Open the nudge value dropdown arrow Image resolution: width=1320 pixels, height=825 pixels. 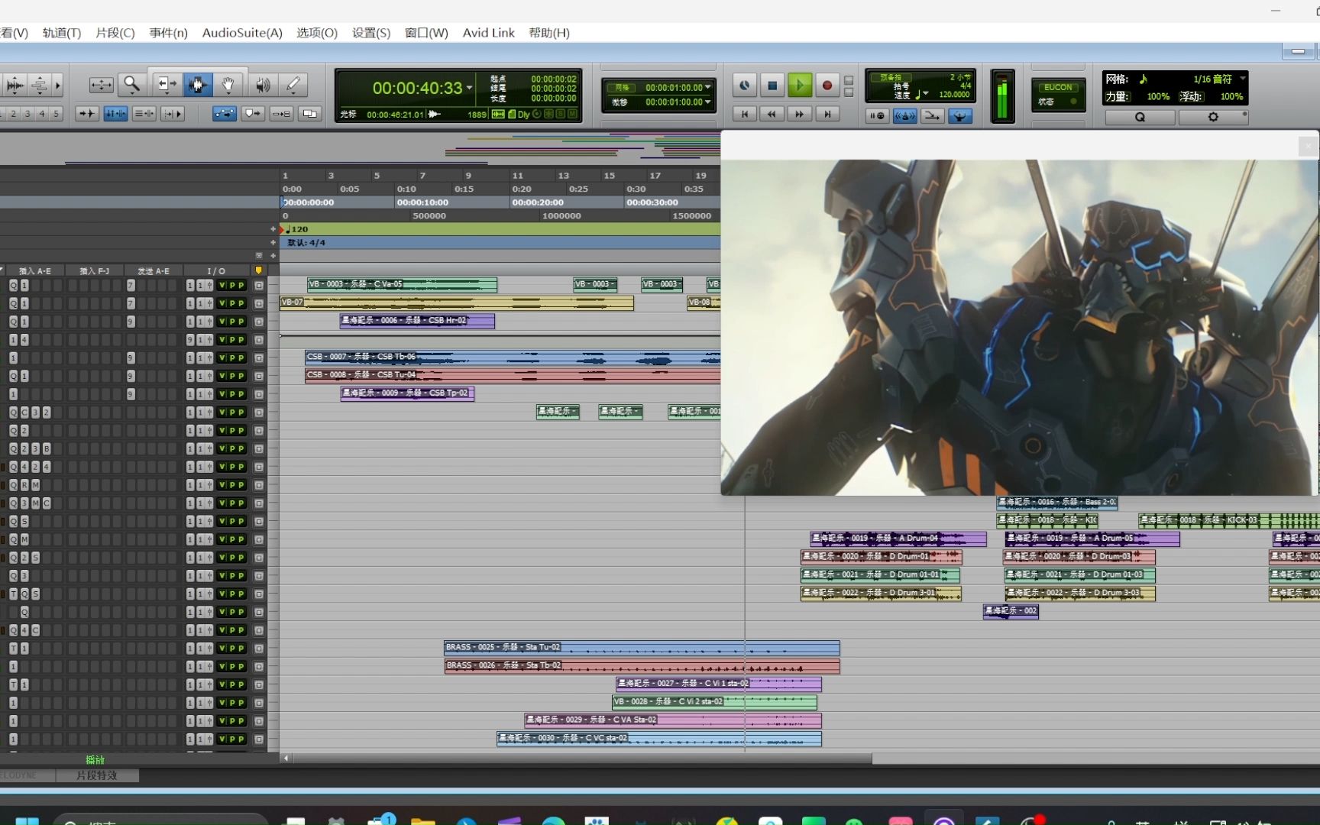pos(708,102)
